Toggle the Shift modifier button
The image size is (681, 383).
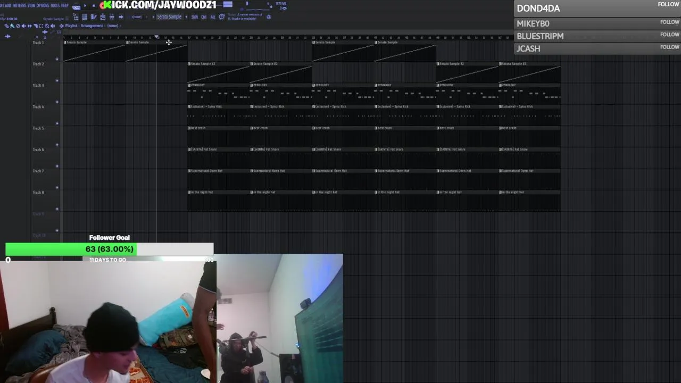(x=194, y=17)
